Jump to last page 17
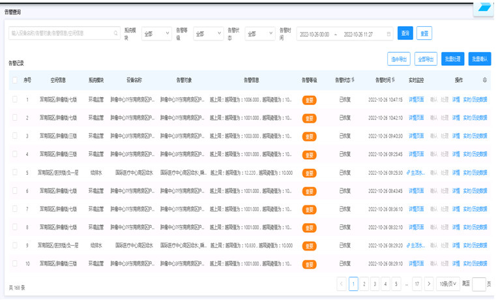 [417, 284]
